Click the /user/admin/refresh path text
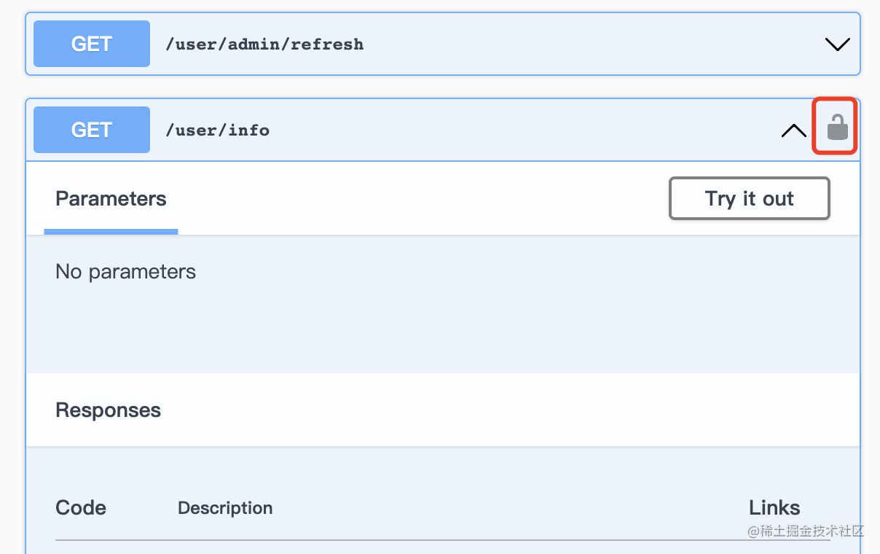The image size is (880, 554). tap(264, 44)
